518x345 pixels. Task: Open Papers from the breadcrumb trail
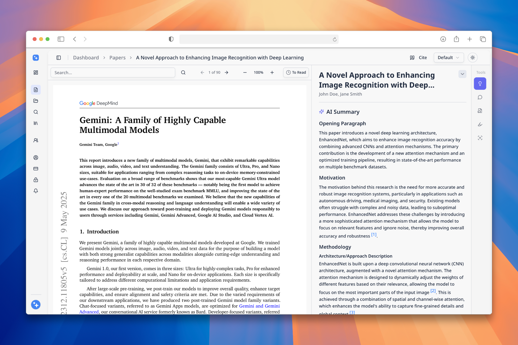117,57
